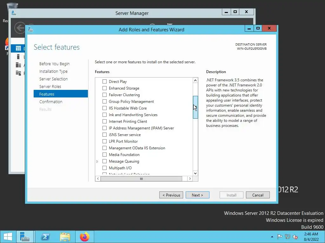Viewport: 325px width, 243px height.
Task: Enable the Enhanced Storage checkbox
Action: click(104, 88)
